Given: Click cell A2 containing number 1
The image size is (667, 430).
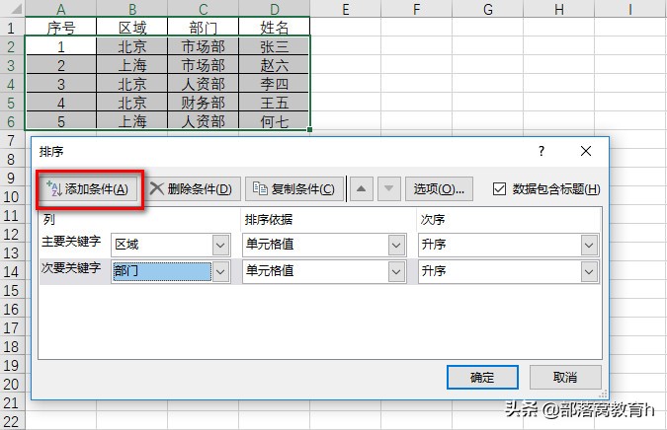Looking at the screenshot, I should click(61, 46).
